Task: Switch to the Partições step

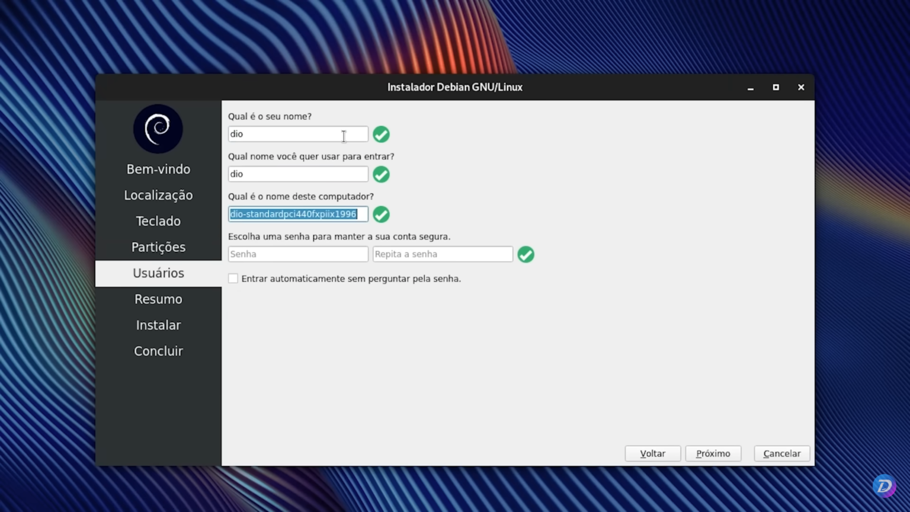Action: (158, 247)
